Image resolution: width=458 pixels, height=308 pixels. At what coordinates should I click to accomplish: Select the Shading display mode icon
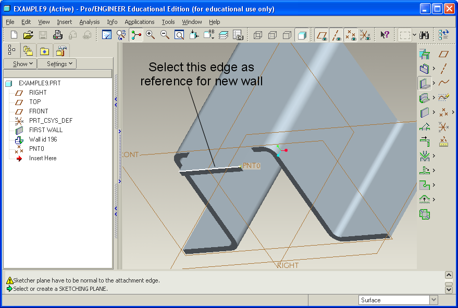click(x=302, y=35)
